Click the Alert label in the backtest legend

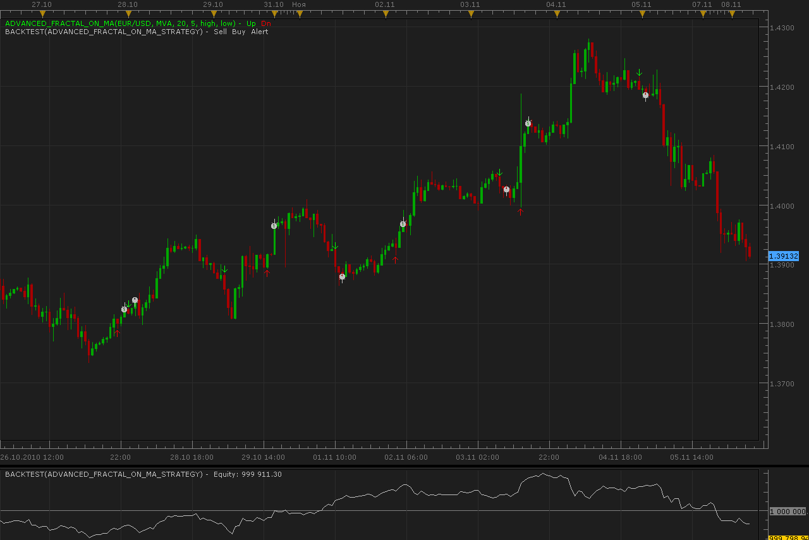tap(259, 32)
